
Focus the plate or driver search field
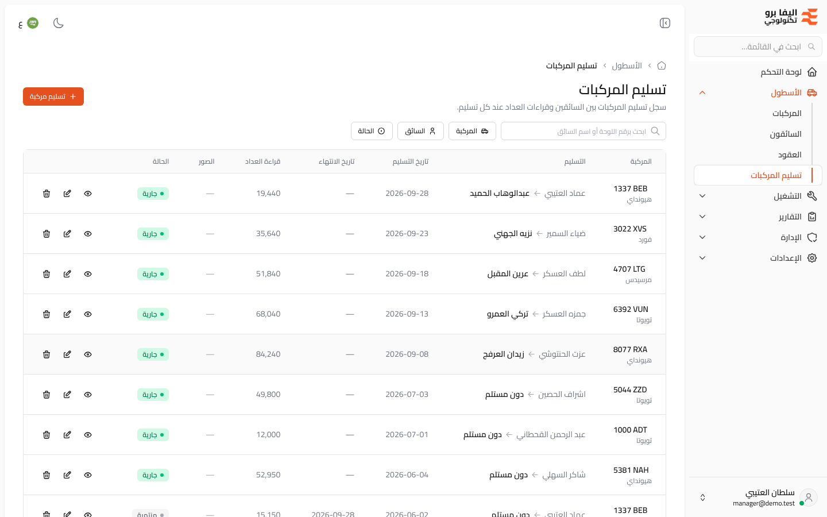coord(583,131)
